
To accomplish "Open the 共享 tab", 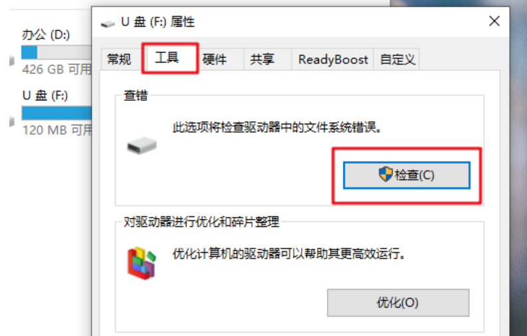I will pyautogui.click(x=262, y=59).
